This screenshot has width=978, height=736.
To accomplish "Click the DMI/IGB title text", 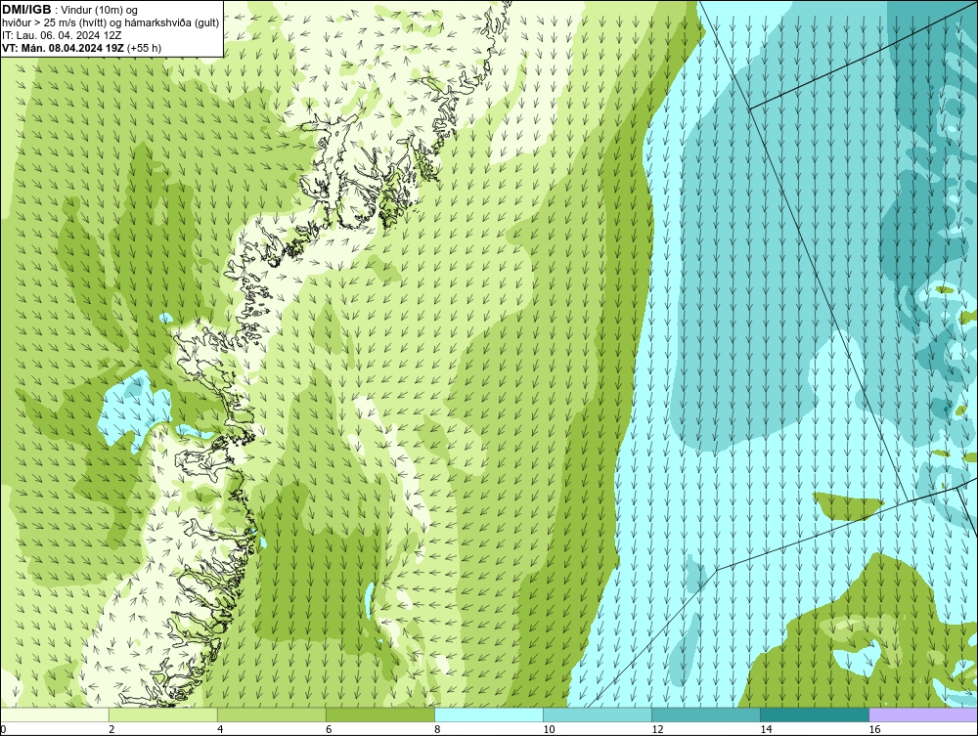I will 26,10.
